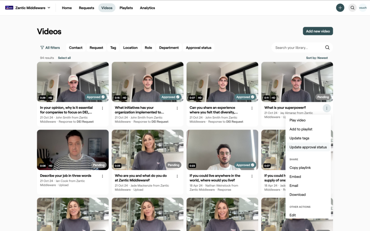Open the 'Who are you' video thumbnail
Viewport: 370px width, 231px height.
pyautogui.click(x=147, y=150)
